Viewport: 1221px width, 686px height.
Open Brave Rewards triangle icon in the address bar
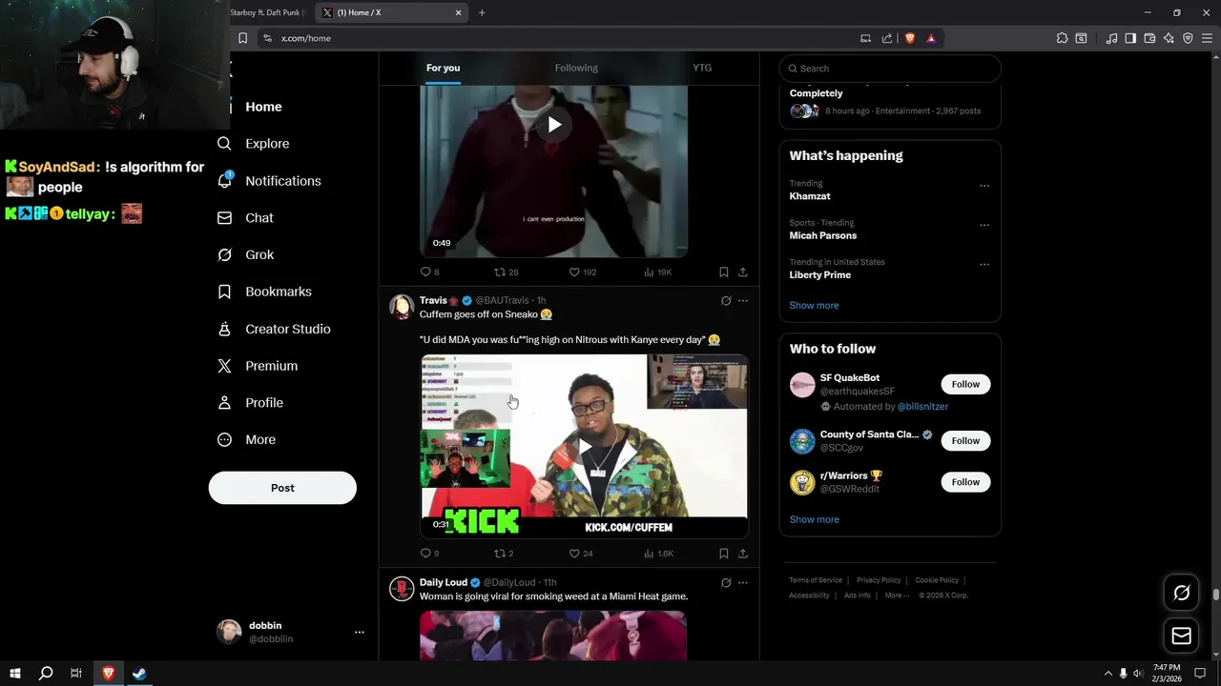(x=931, y=38)
